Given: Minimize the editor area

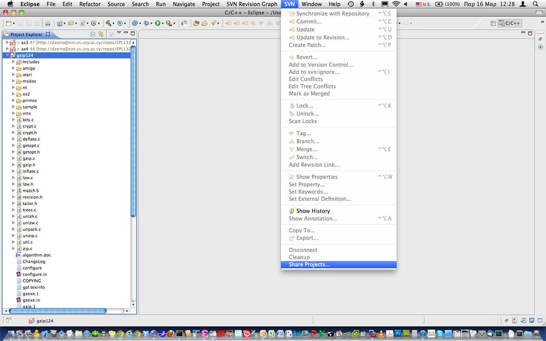Looking at the screenshot, I should (x=523, y=33).
